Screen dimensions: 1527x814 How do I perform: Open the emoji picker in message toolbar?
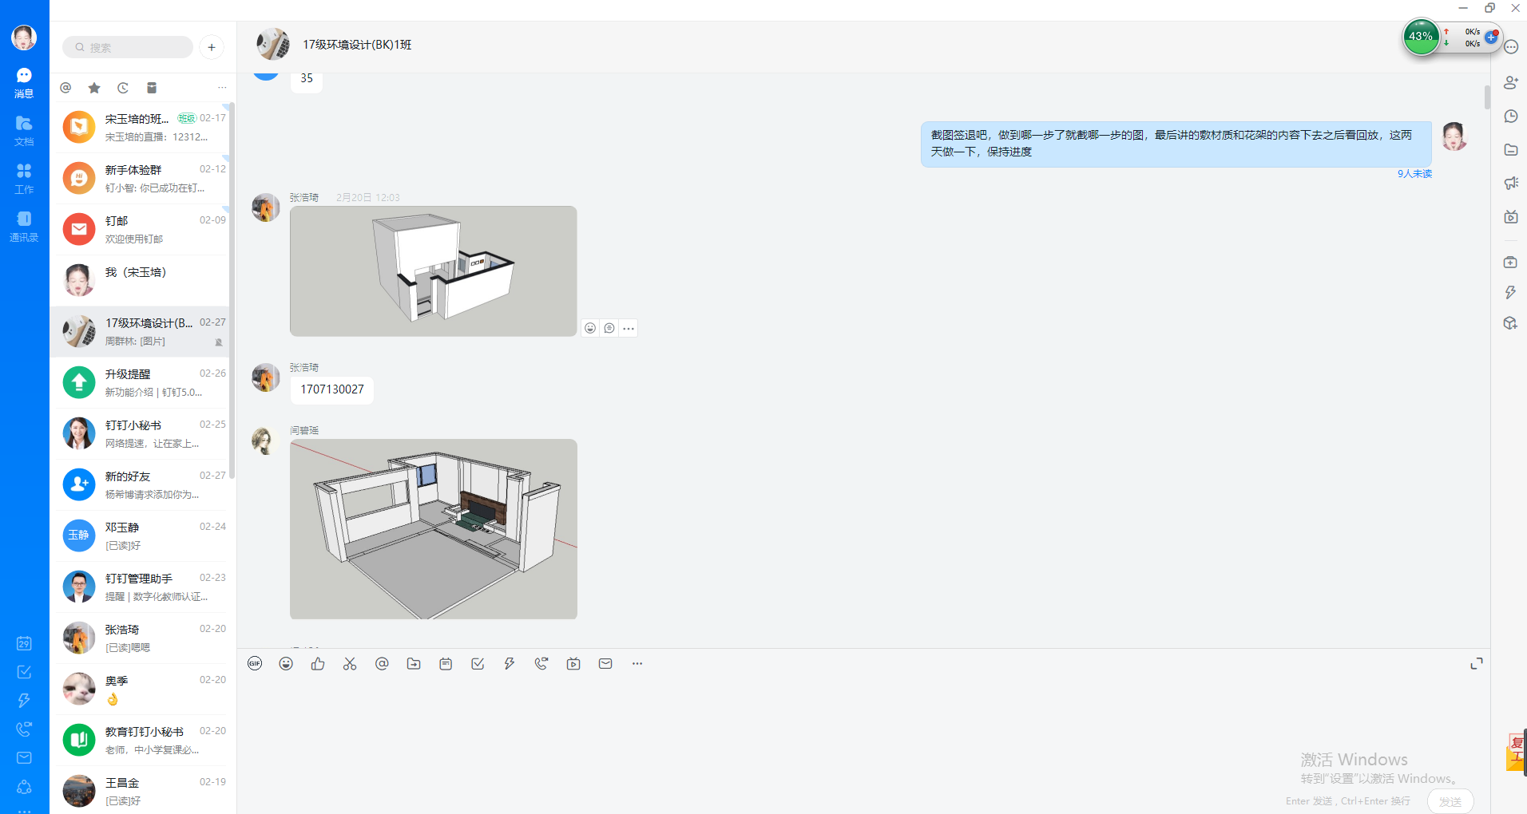[286, 664]
